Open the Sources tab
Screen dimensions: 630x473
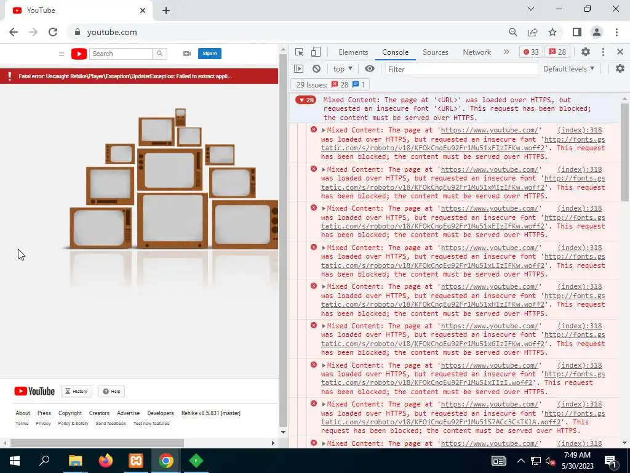[435, 52]
